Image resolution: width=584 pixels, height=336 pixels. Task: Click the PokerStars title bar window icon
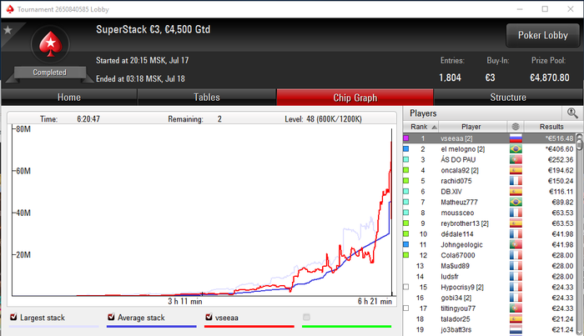point(10,9)
